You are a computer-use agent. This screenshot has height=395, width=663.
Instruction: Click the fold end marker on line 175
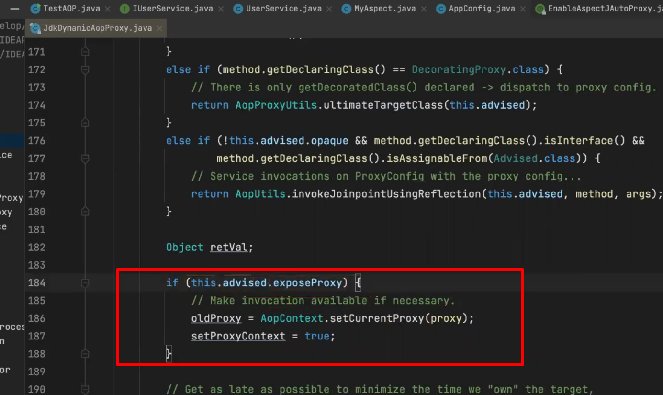coord(85,123)
